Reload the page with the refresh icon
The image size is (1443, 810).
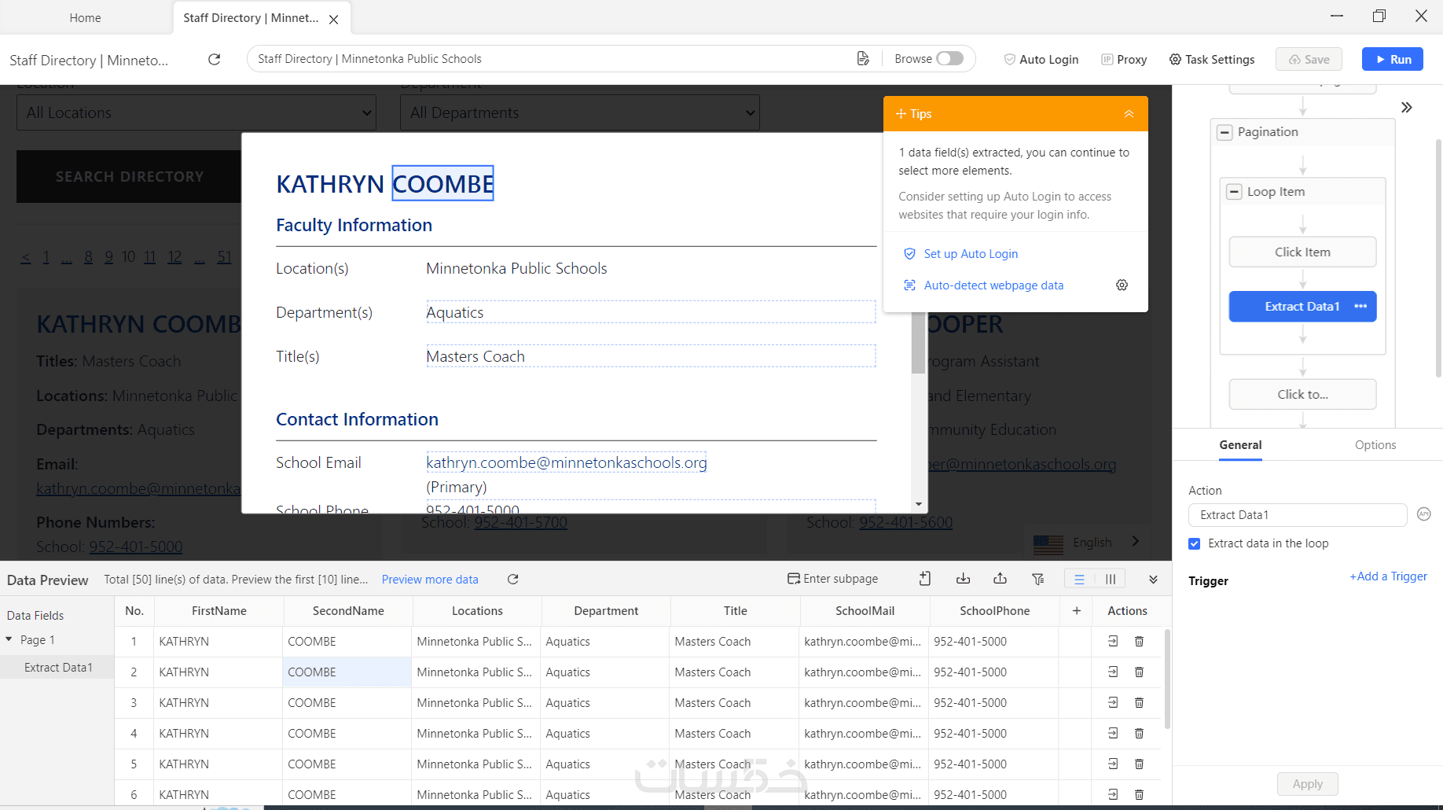coord(214,59)
